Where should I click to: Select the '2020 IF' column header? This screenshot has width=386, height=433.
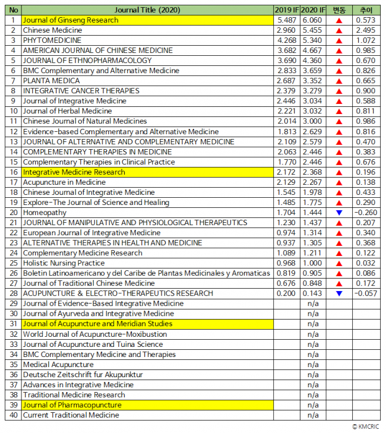(x=313, y=10)
